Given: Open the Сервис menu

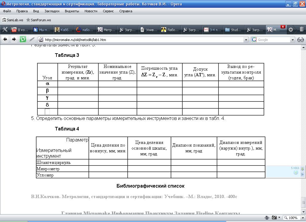Looking at the screenshot, I should click(108, 11).
